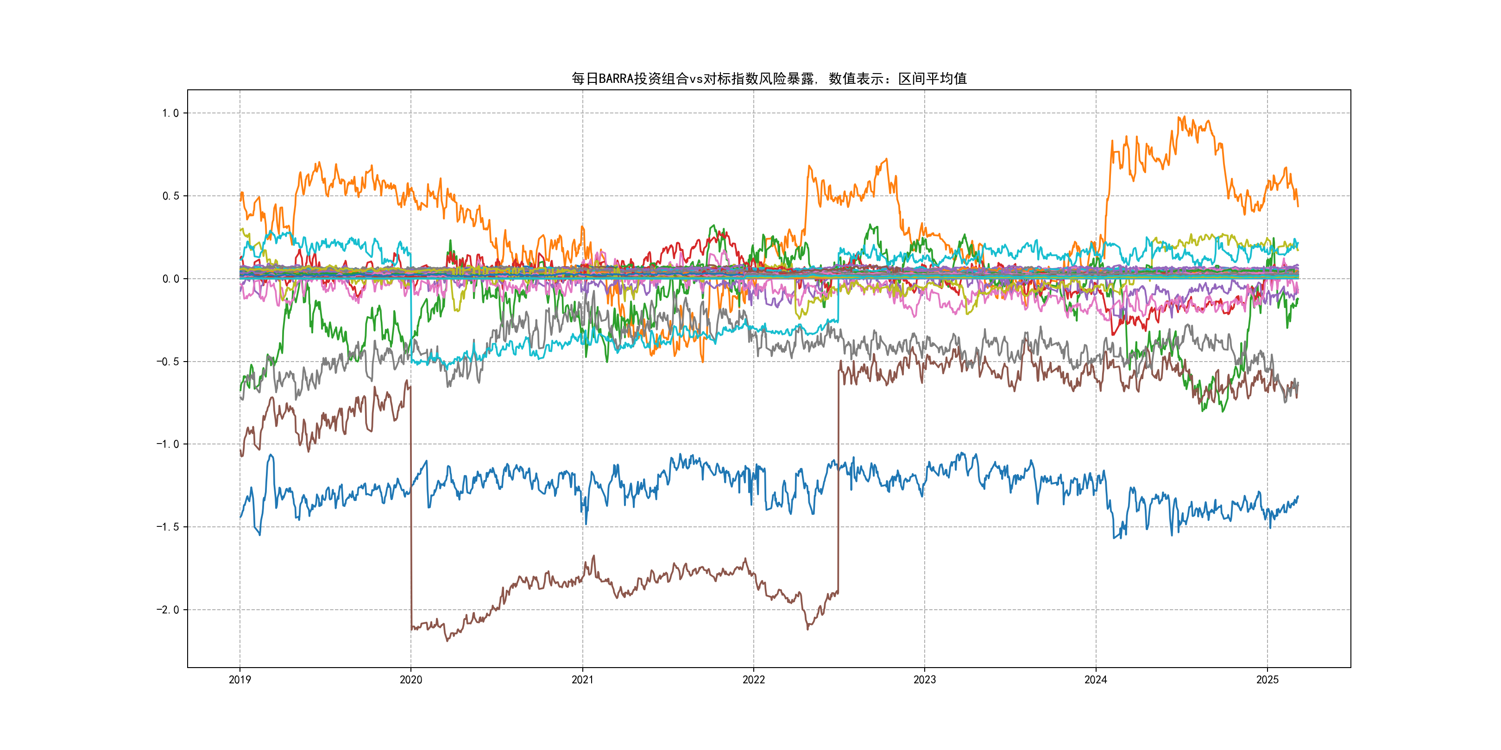Click the -1.5 y-axis tick label
This screenshot has height=750, width=1501.
167,527
